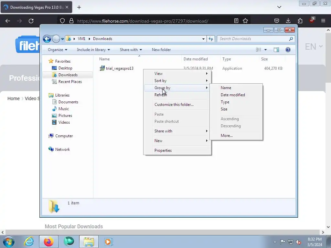
Task: Launch Internet Explorer from taskbar
Action: point(29,242)
